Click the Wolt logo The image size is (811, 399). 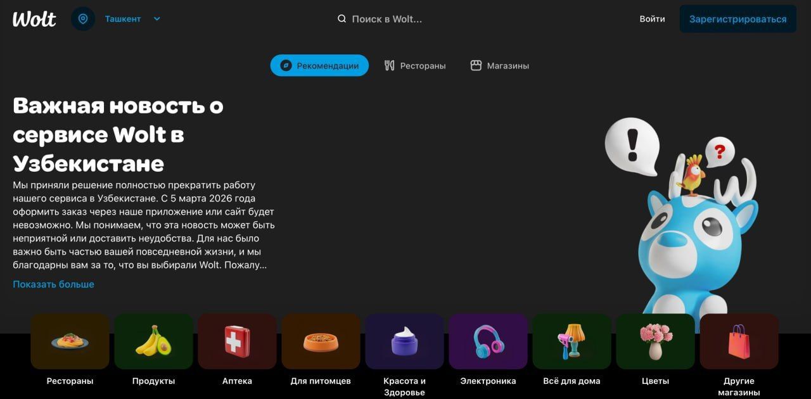pos(34,19)
